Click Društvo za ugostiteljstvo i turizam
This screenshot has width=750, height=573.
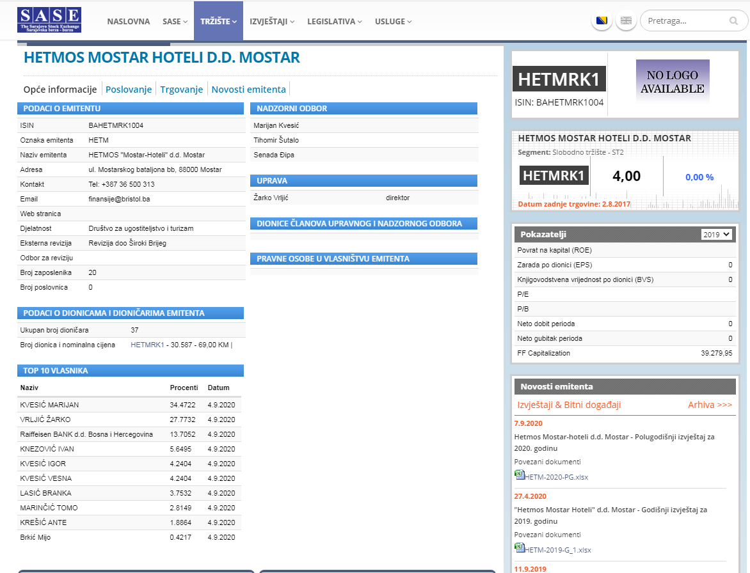[x=141, y=228]
